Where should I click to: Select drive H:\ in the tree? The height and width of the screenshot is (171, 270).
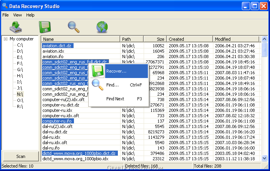tap(20, 76)
